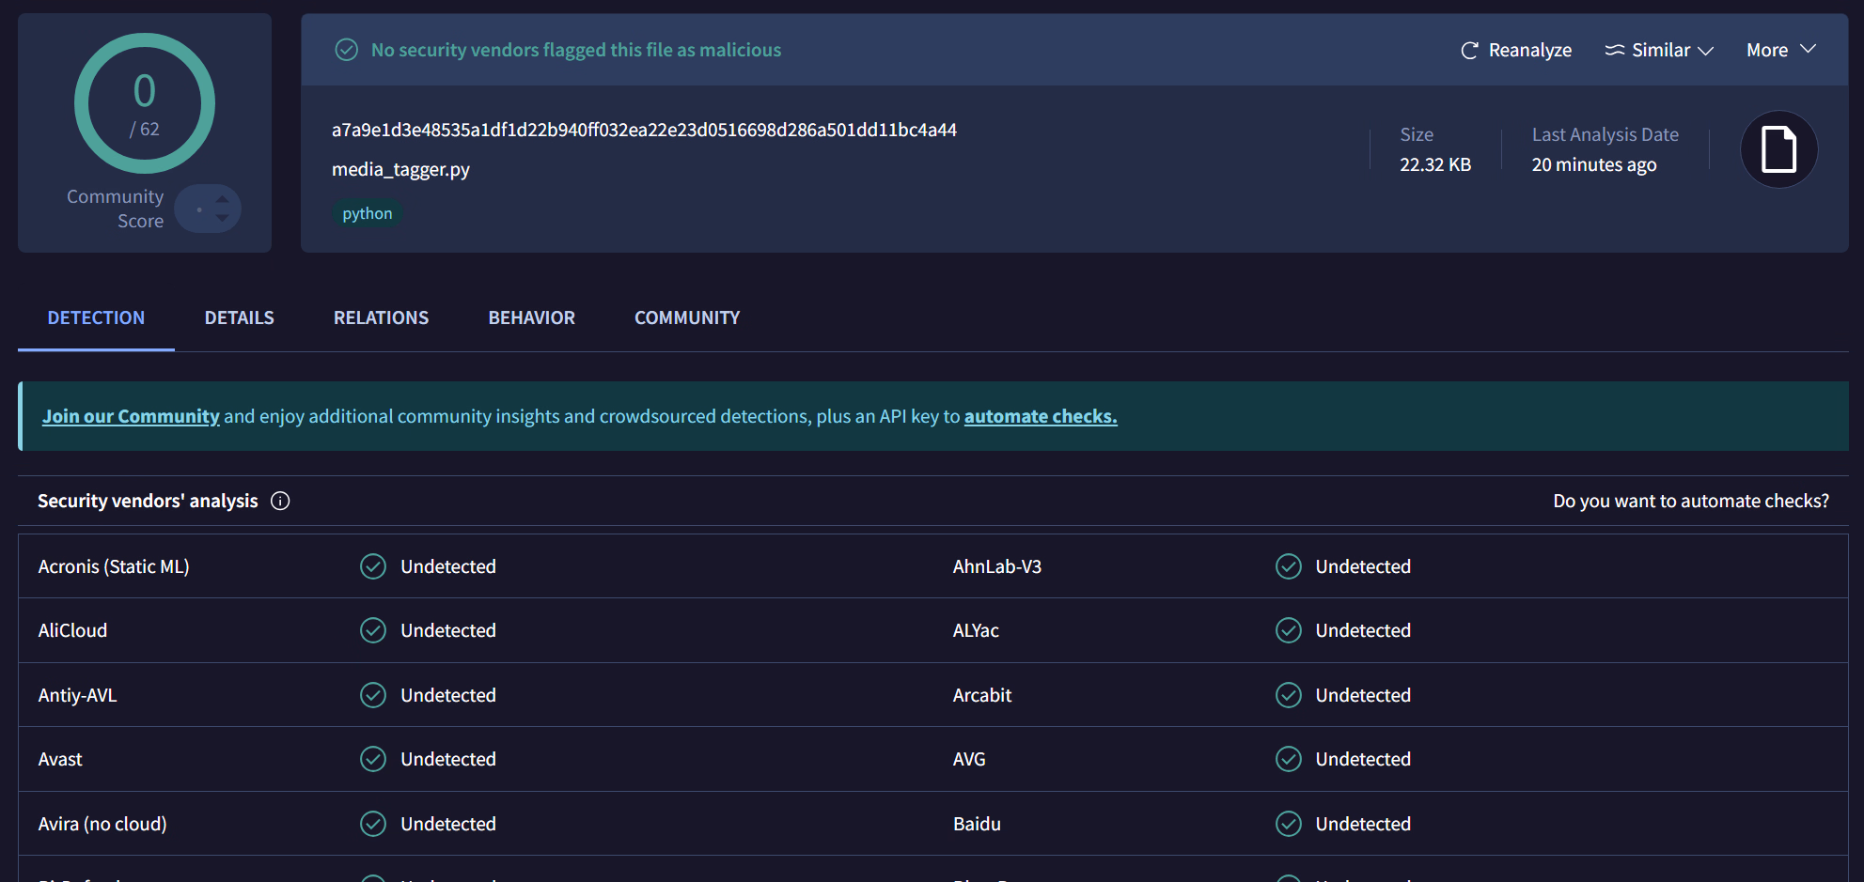1864x882 pixels.
Task: Click the checkmark icon in the no-detections banner
Action: 347,50
